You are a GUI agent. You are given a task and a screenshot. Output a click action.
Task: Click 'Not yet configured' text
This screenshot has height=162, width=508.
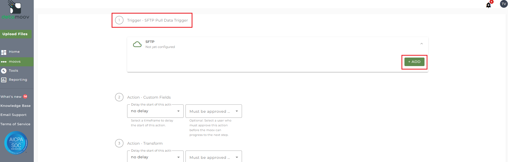pyautogui.click(x=160, y=47)
